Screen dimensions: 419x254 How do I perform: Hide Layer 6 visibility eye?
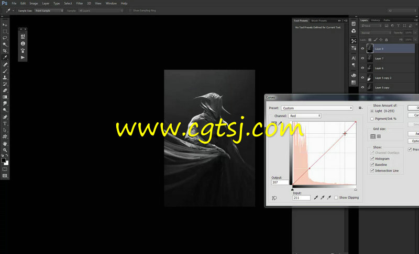362,68
